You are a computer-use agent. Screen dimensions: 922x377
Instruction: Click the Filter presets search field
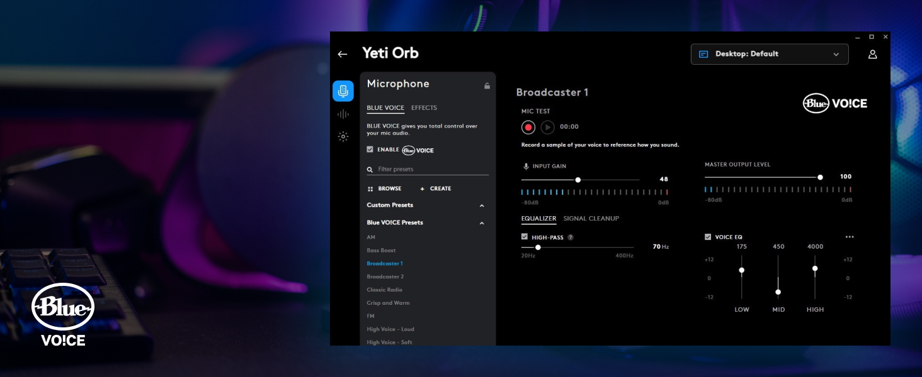tap(428, 170)
